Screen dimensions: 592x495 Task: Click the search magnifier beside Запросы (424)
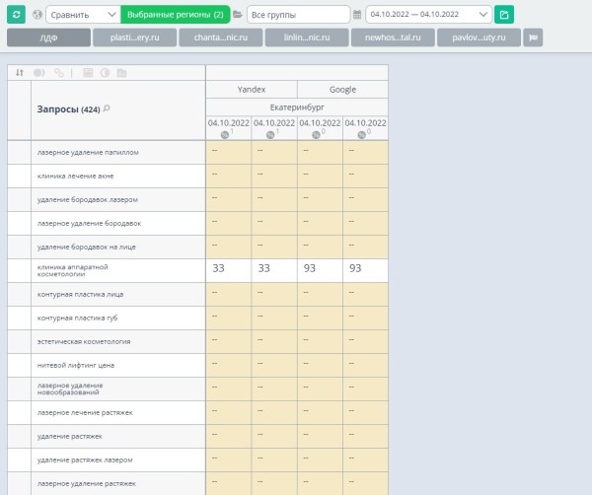tap(107, 108)
